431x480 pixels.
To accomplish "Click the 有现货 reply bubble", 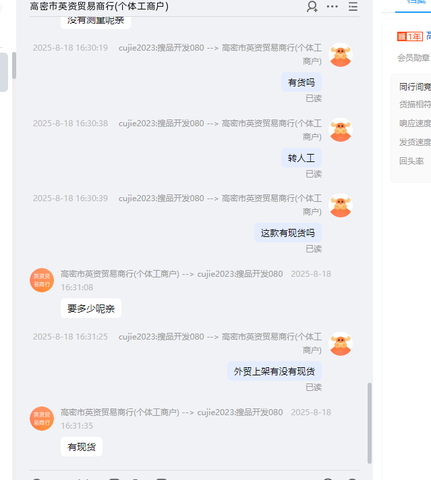I will click(x=82, y=447).
